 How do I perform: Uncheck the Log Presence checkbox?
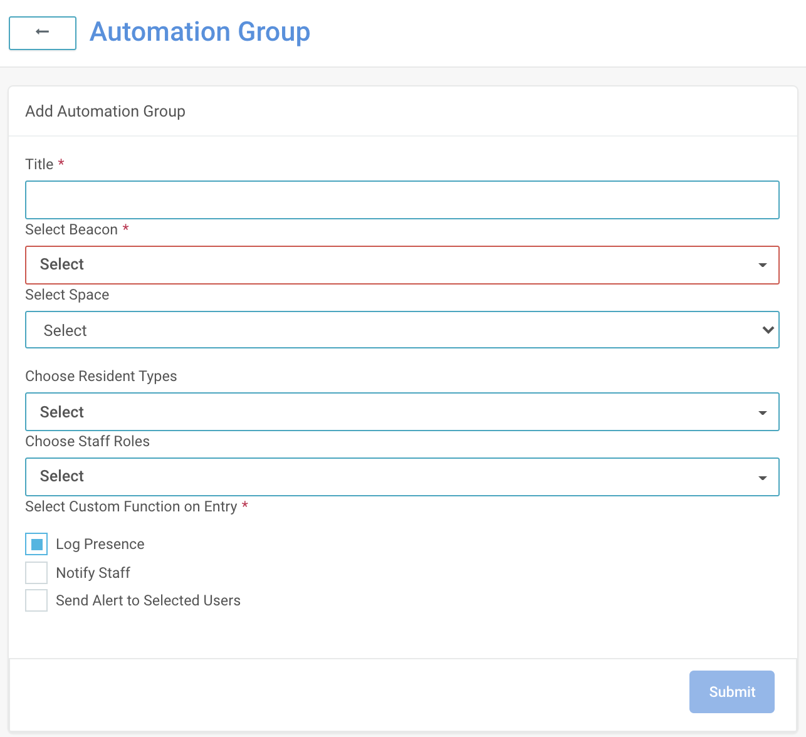tap(36, 544)
